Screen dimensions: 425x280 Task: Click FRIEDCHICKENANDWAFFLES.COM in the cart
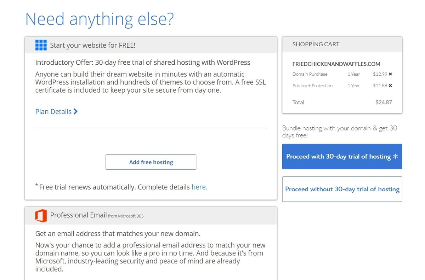pyautogui.click(x=336, y=64)
